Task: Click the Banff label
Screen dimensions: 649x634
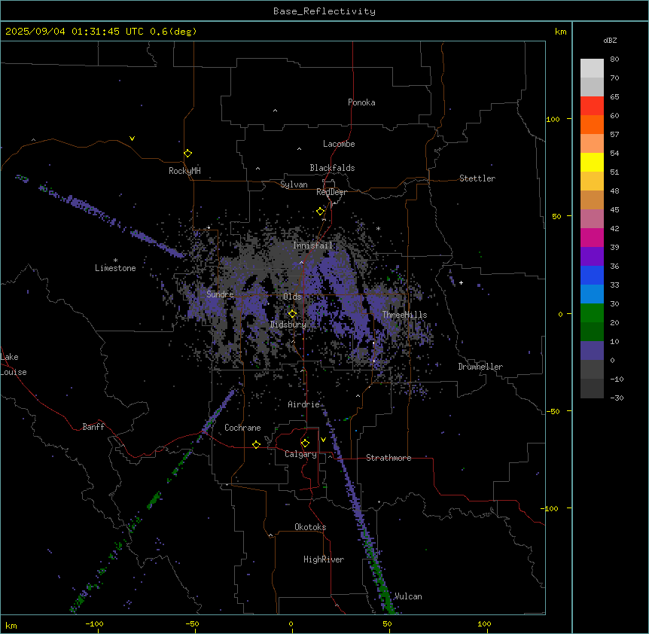Action: 93,427
